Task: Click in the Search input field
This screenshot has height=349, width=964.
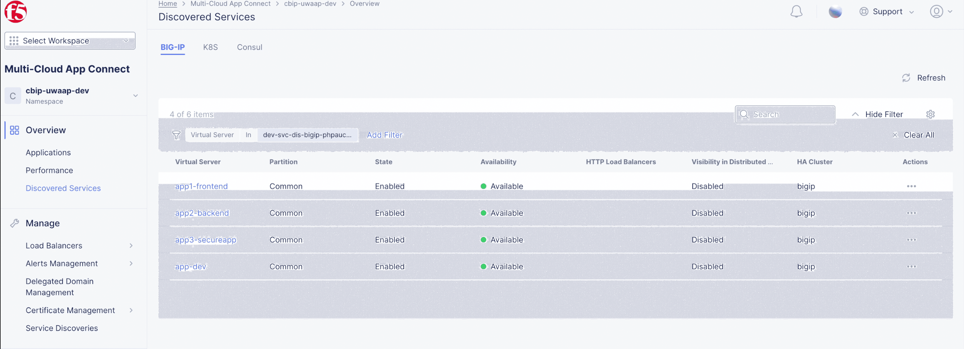Action: pos(785,115)
